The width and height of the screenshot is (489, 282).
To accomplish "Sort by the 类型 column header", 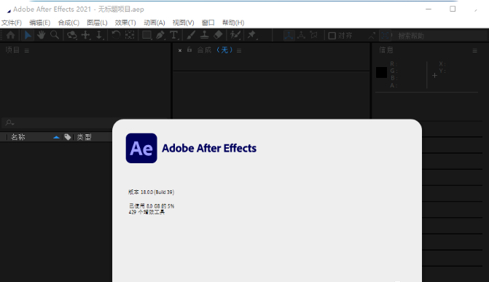I will [84, 137].
